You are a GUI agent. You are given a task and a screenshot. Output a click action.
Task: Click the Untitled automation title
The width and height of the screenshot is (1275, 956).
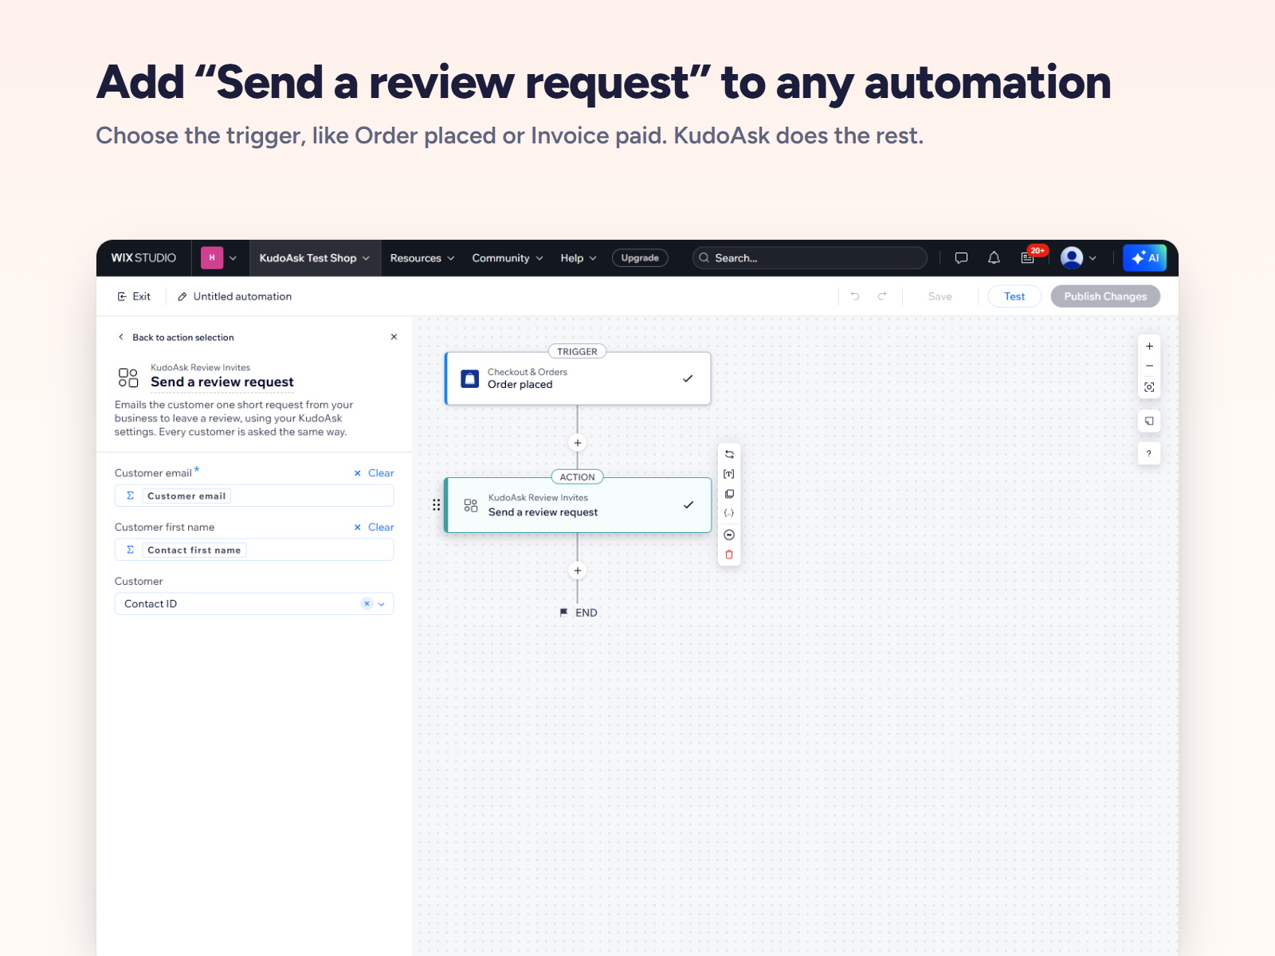click(242, 296)
